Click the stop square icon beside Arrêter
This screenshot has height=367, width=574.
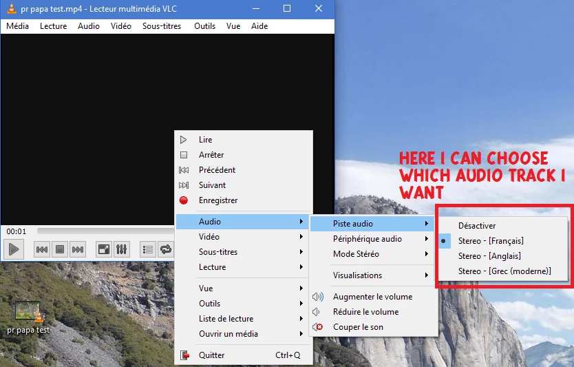tap(184, 155)
